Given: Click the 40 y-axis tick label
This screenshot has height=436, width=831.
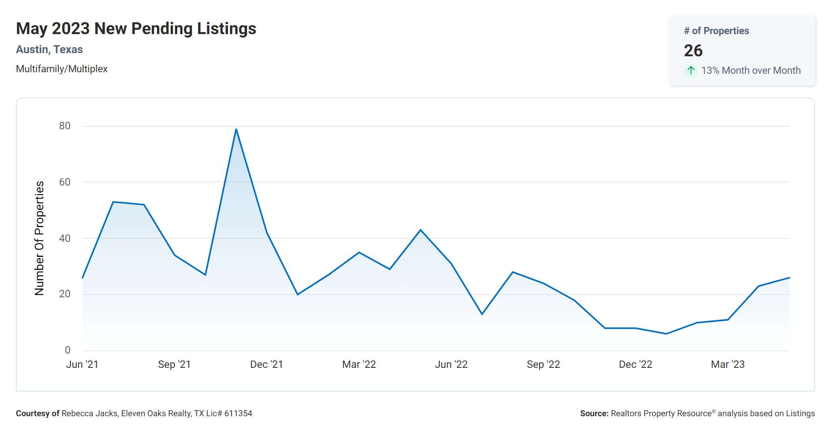Looking at the screenshot, I should pos(65,238).
